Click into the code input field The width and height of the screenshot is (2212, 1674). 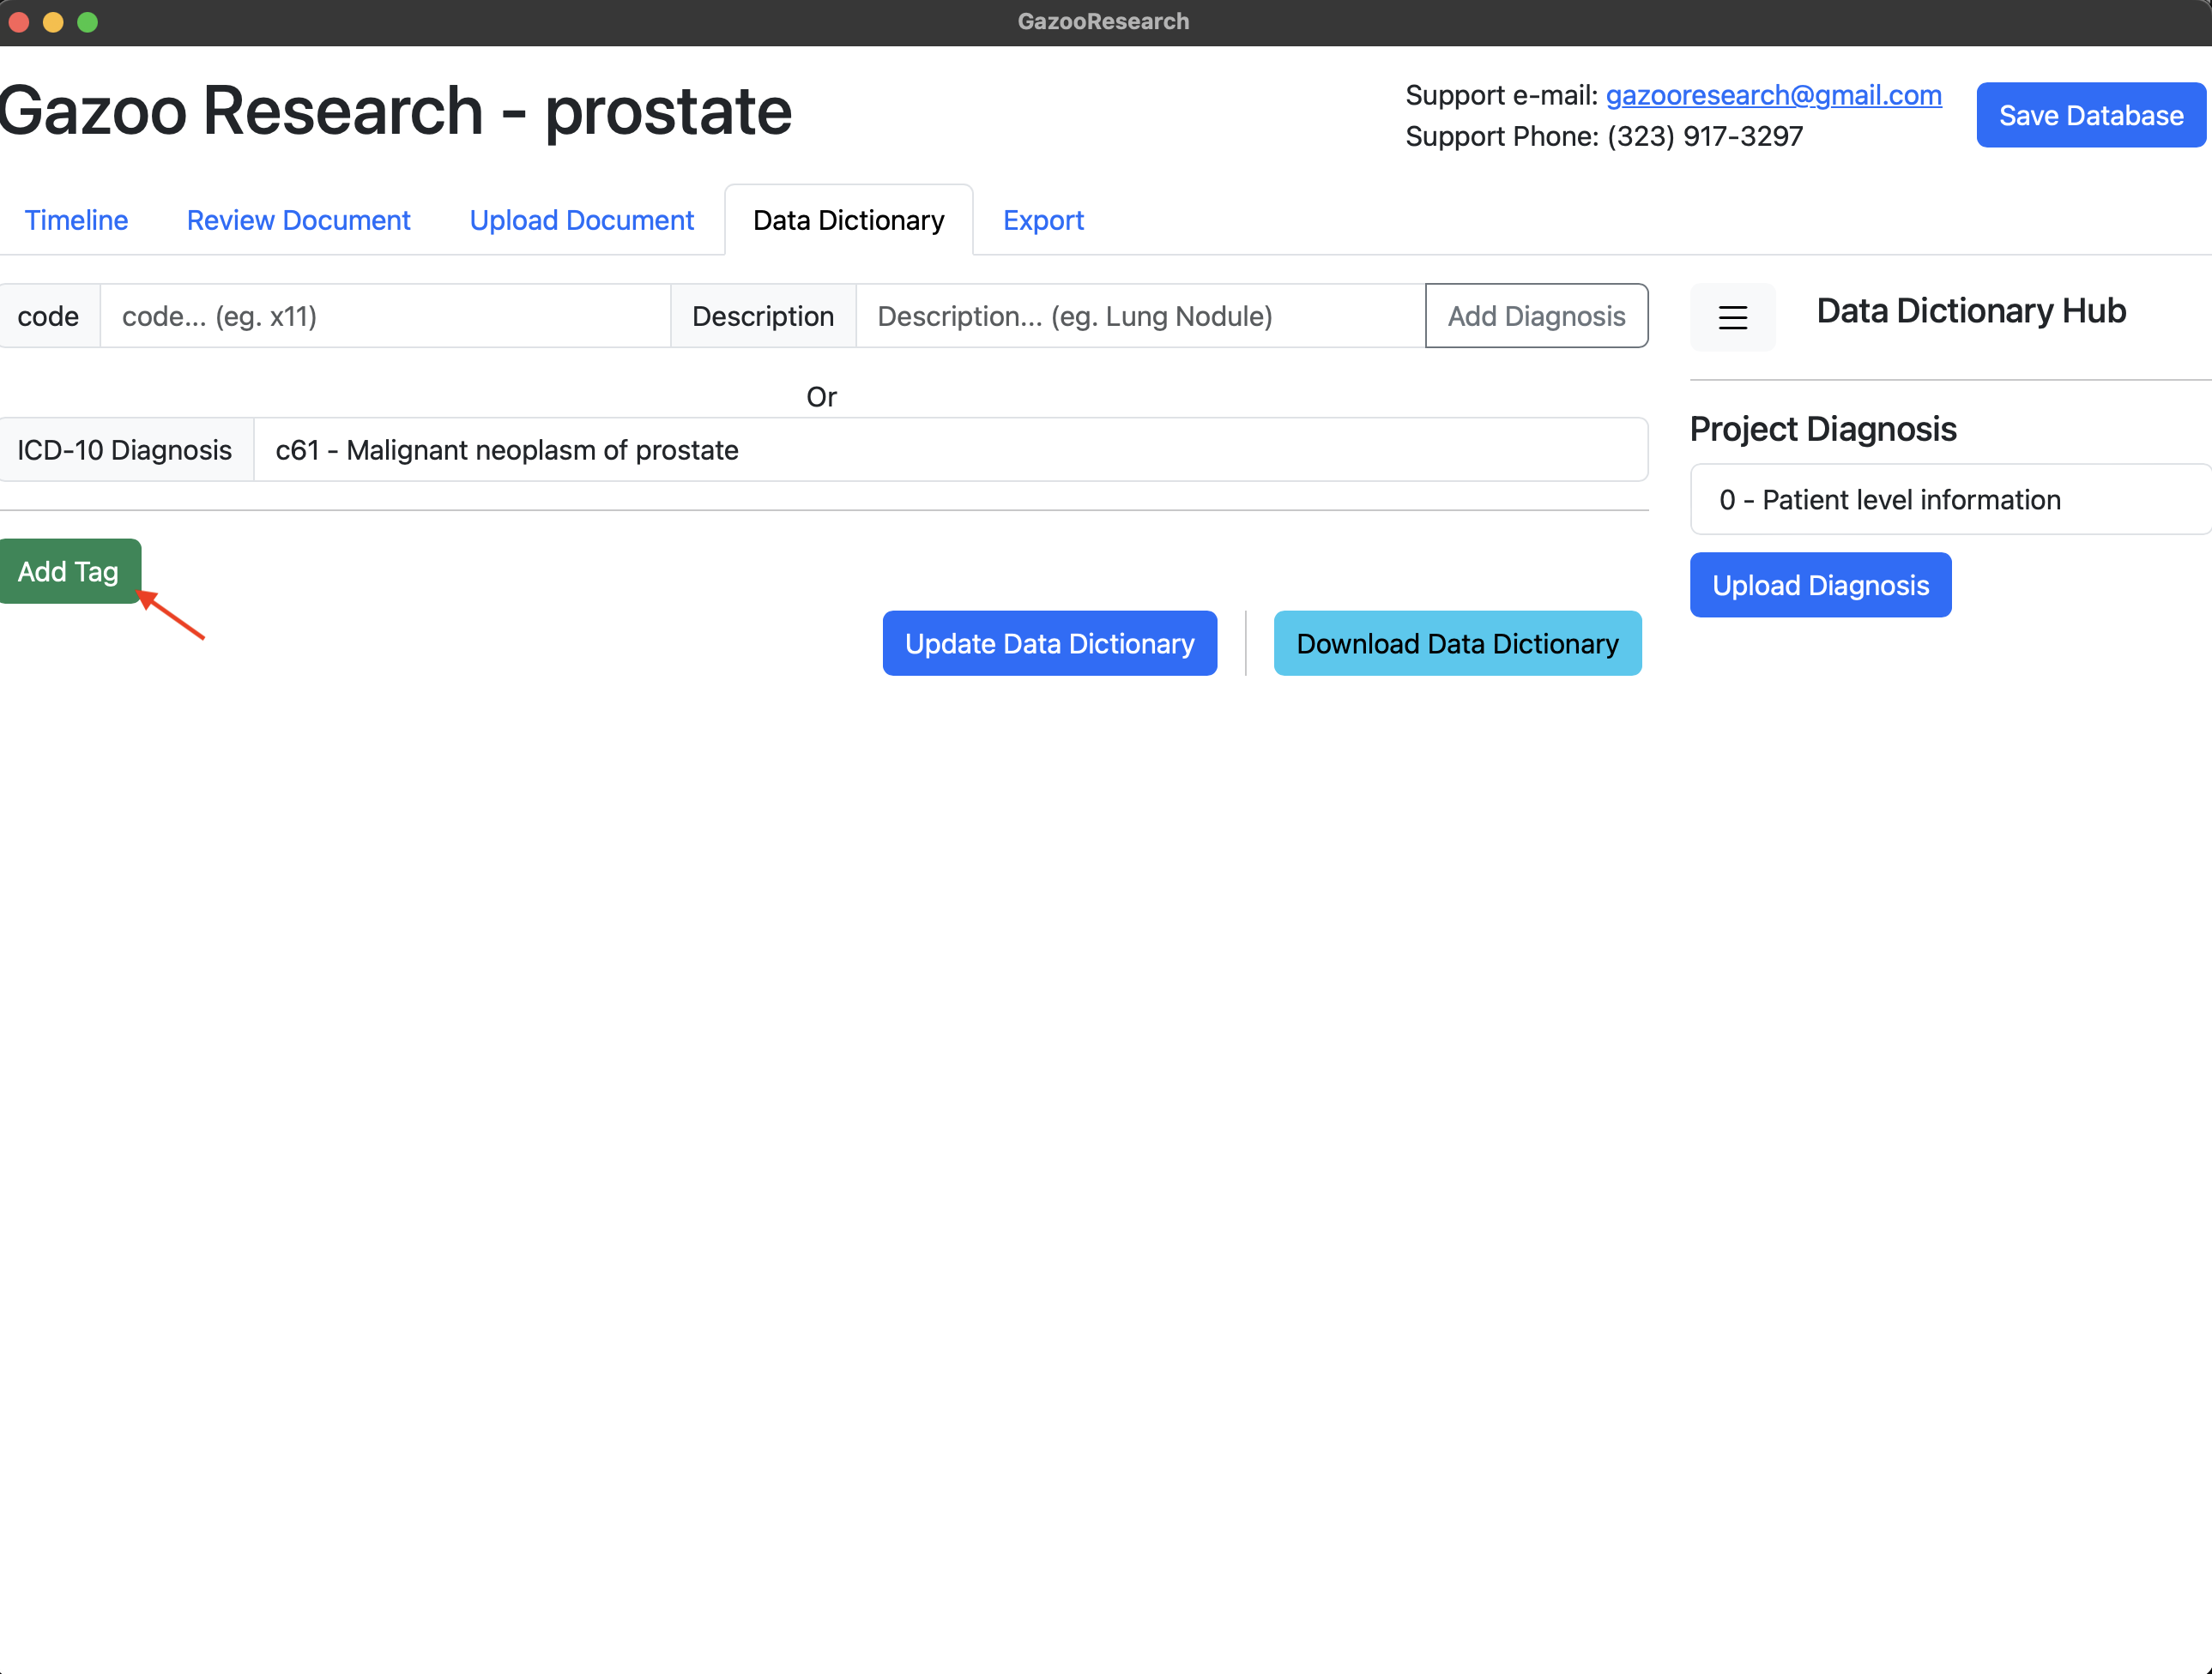384,316
